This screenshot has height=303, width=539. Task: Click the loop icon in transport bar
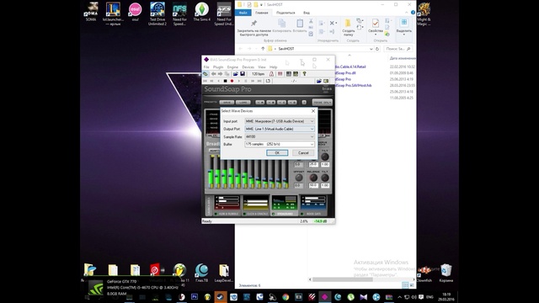[x=268, y=81]
